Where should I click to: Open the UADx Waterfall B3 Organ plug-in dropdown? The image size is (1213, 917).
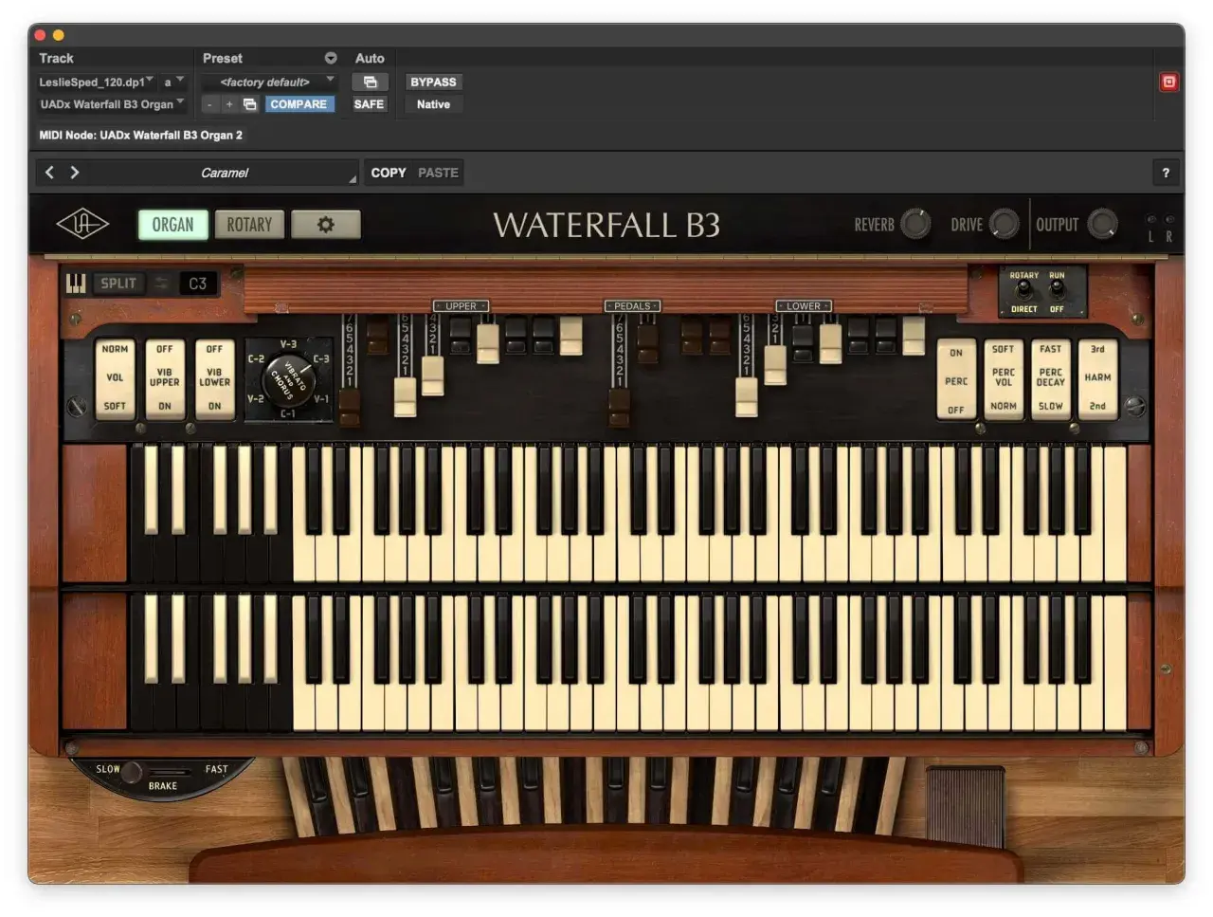click(x=112, y=104)
